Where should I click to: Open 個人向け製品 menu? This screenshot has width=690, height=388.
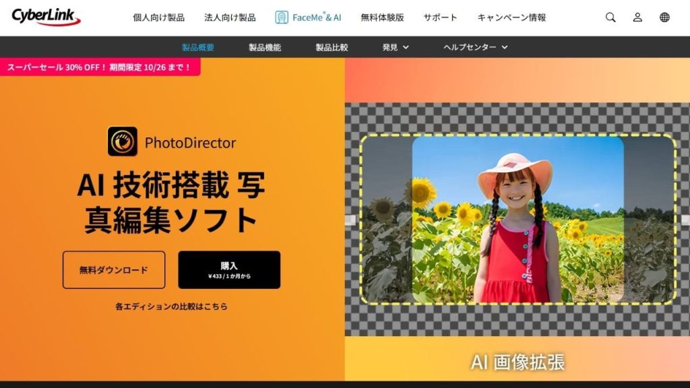158,18
